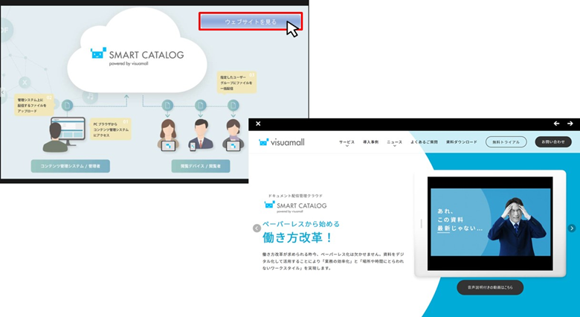The image size is (580, 317).
Task: Go back with the left arrow in black bar
Action: click(x=556, y=124)
